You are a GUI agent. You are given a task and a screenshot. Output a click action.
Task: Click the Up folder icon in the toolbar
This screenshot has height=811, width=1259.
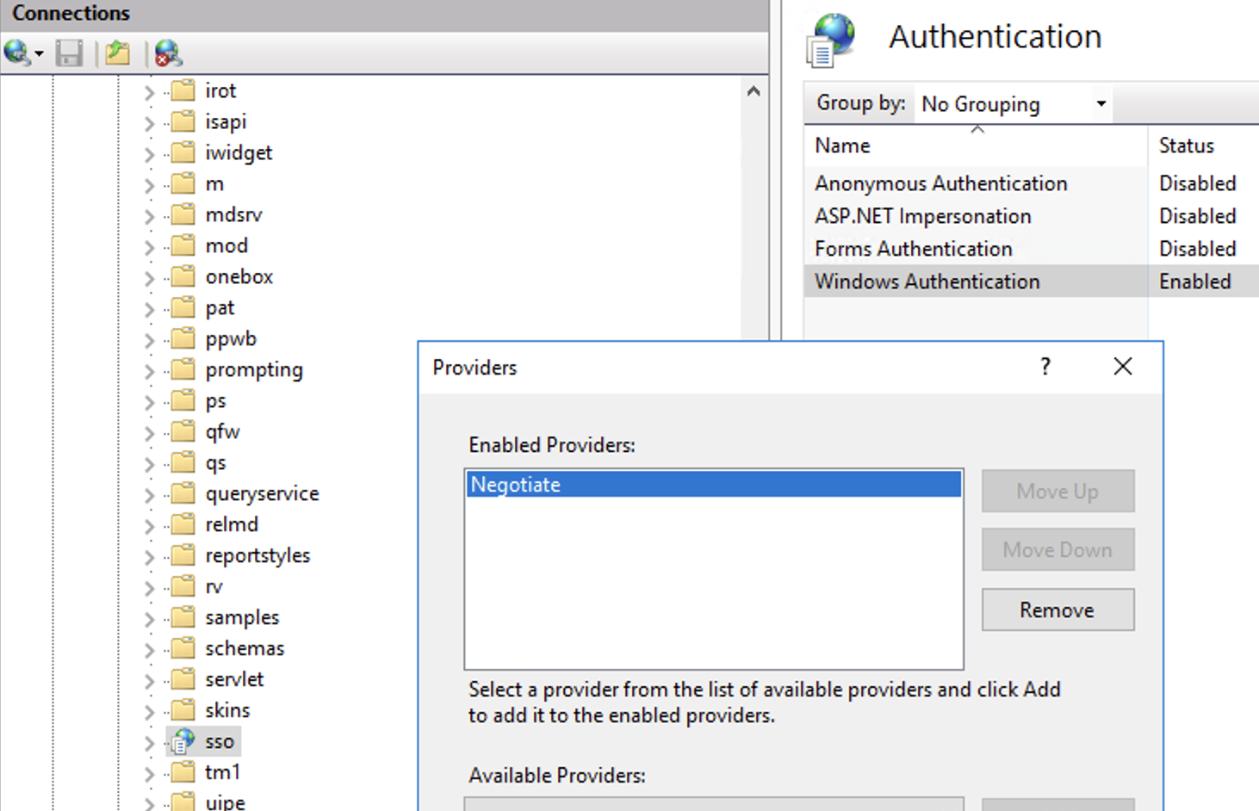[118, 53]
